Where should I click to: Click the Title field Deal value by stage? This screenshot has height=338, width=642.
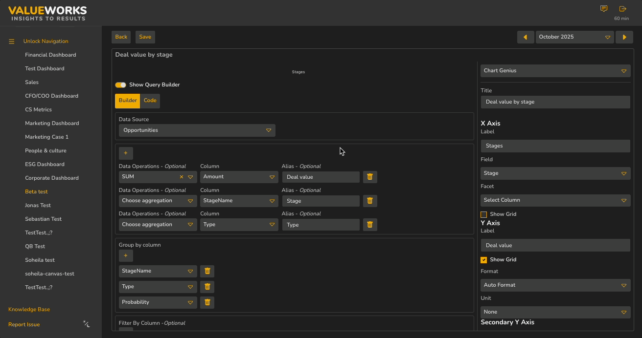tap(555, 102)
